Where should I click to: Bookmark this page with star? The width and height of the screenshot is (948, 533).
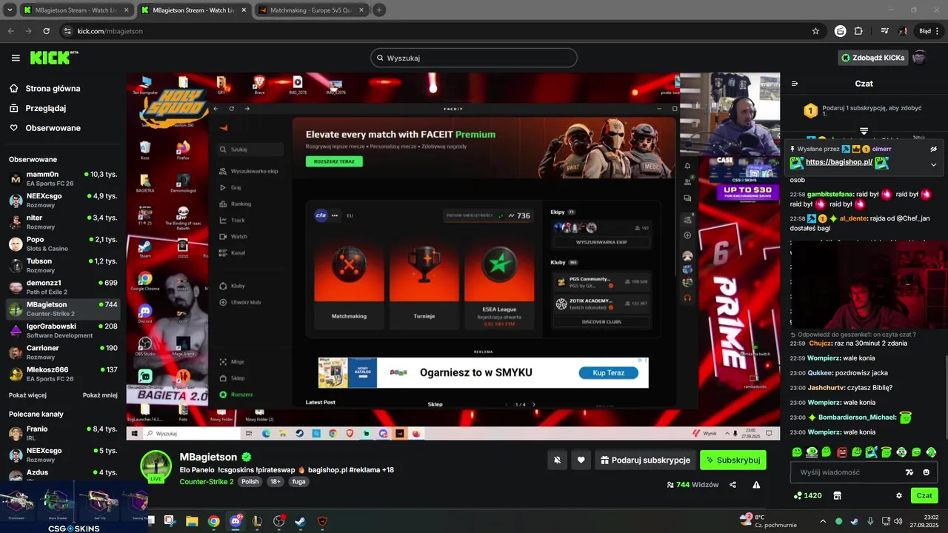(815, 31)
